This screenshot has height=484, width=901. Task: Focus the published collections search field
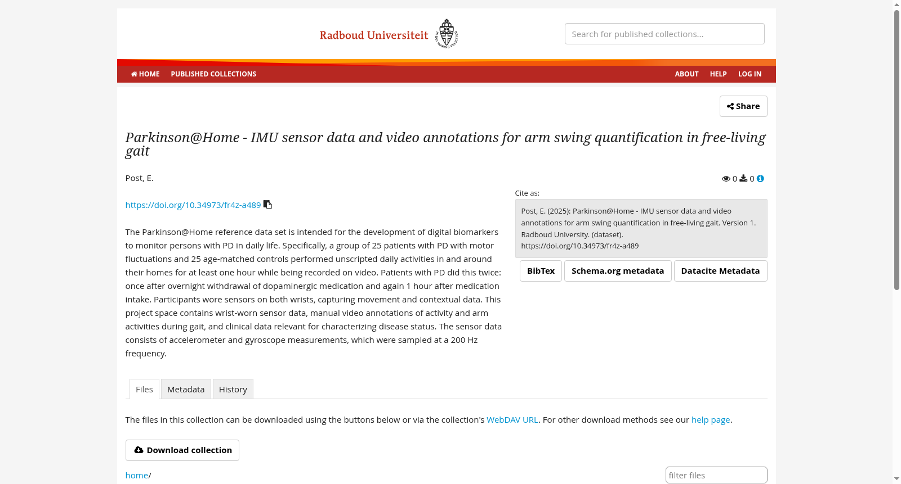664,34
